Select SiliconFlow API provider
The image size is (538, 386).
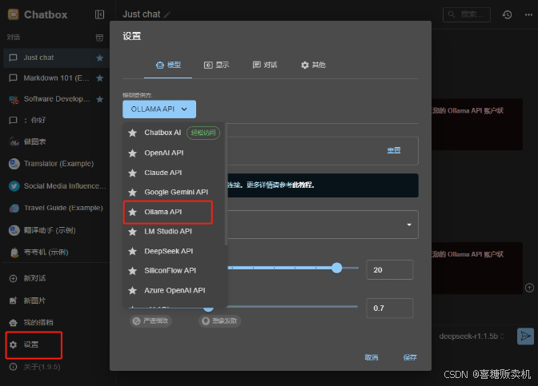click(174, 271)
